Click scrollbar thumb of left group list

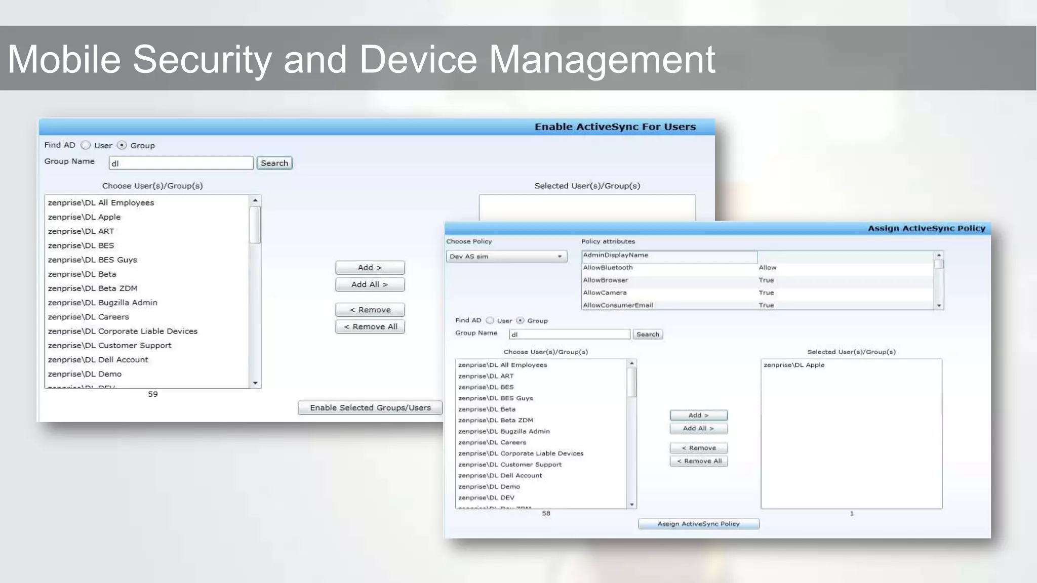tap(255, 225)
